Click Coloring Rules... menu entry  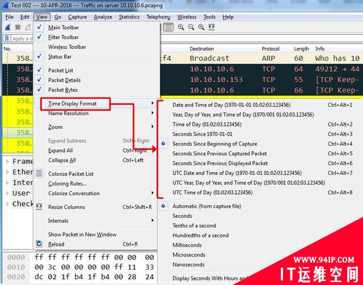tap(67, 183)
